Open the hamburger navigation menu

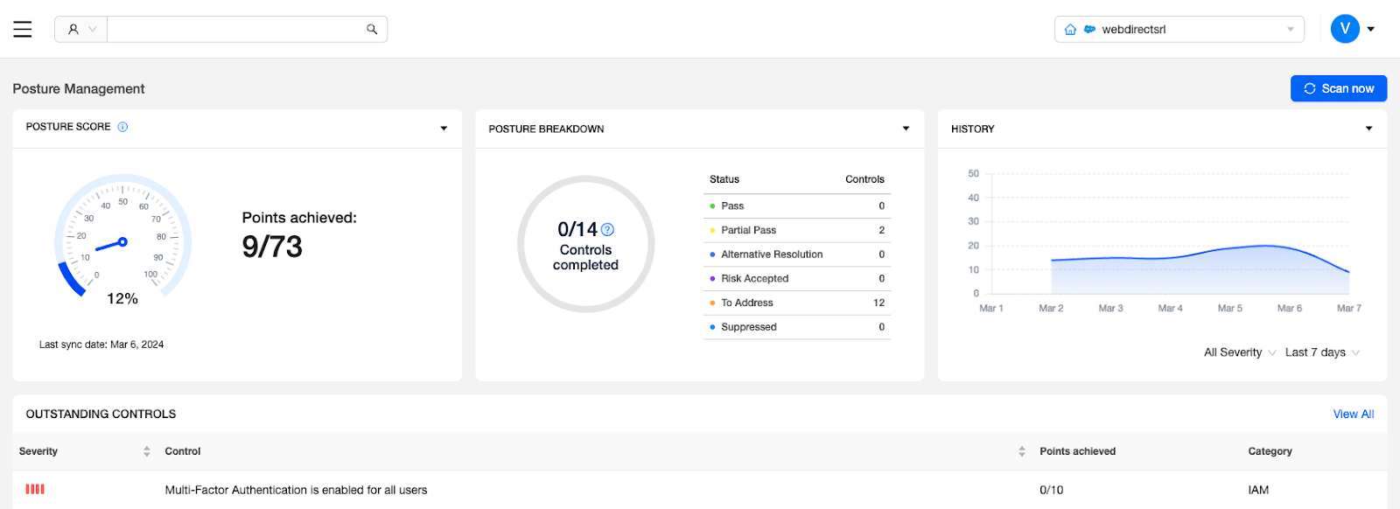point(23,29)
